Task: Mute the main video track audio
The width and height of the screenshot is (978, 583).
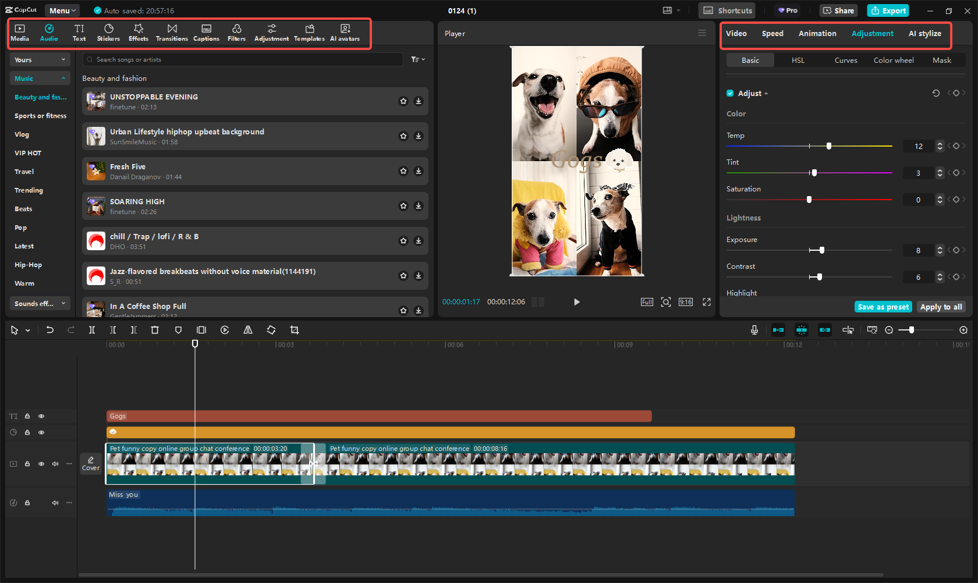Action: 55,464
